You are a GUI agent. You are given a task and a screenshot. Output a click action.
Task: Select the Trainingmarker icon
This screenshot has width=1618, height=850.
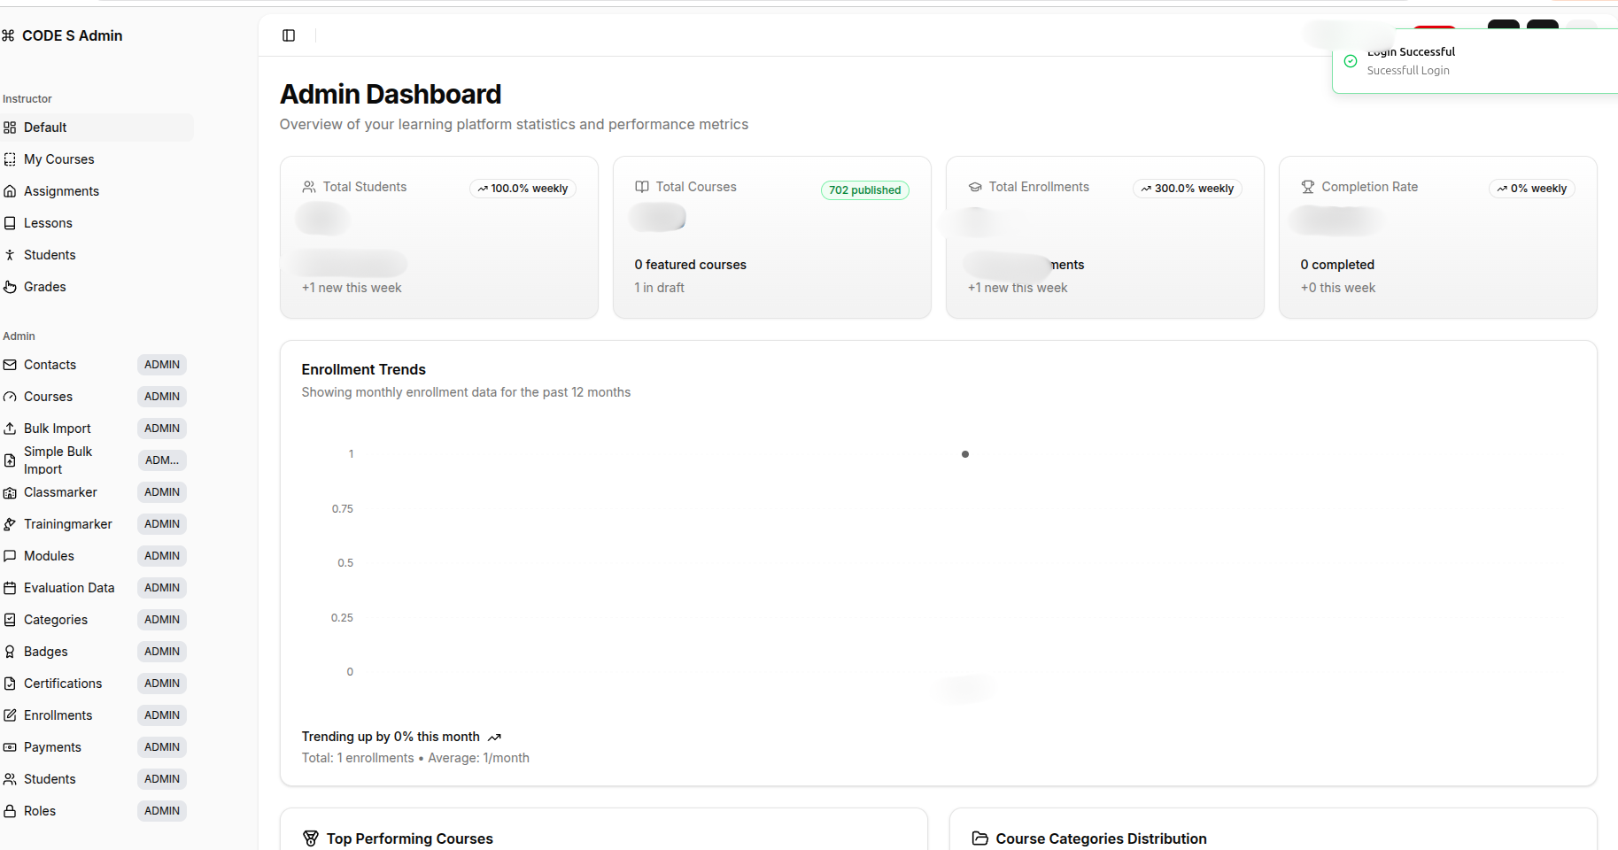coord(10,524)
